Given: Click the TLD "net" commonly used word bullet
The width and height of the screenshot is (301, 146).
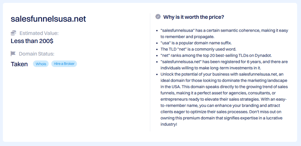Looking at the screenshot, I should click(198, 49).
